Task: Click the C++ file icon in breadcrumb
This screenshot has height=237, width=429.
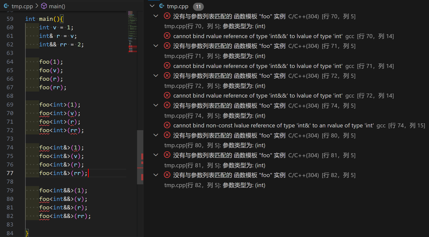Action: pos(6,6)
